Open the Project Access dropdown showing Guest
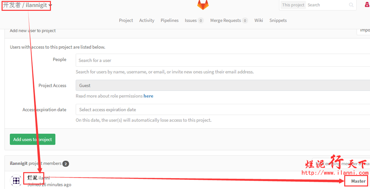Viewport: 370px width, 189px height. point(223,85)
